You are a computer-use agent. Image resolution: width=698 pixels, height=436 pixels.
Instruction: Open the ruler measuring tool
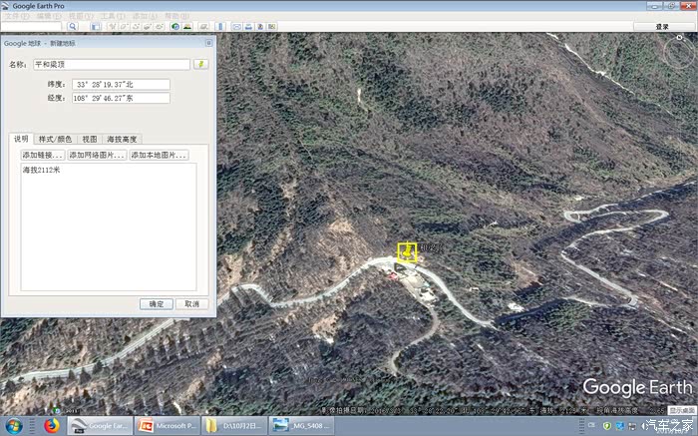pos(220,26)
